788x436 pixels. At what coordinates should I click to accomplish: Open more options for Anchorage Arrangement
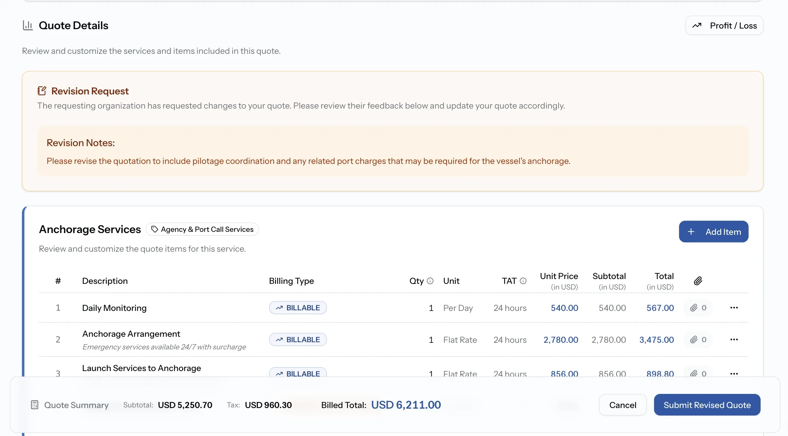pyautogui.click(x=734, y=339)
